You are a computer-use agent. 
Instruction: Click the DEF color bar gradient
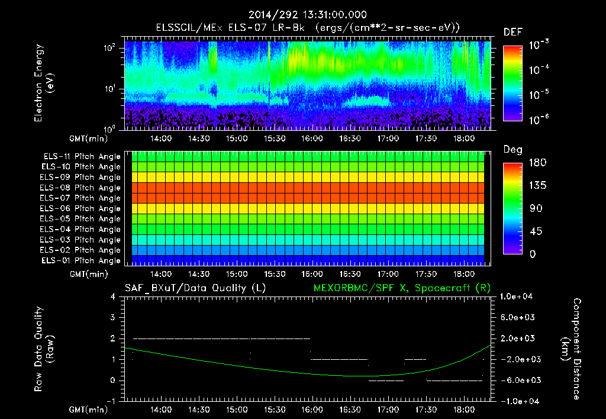[x=512, y=83]
